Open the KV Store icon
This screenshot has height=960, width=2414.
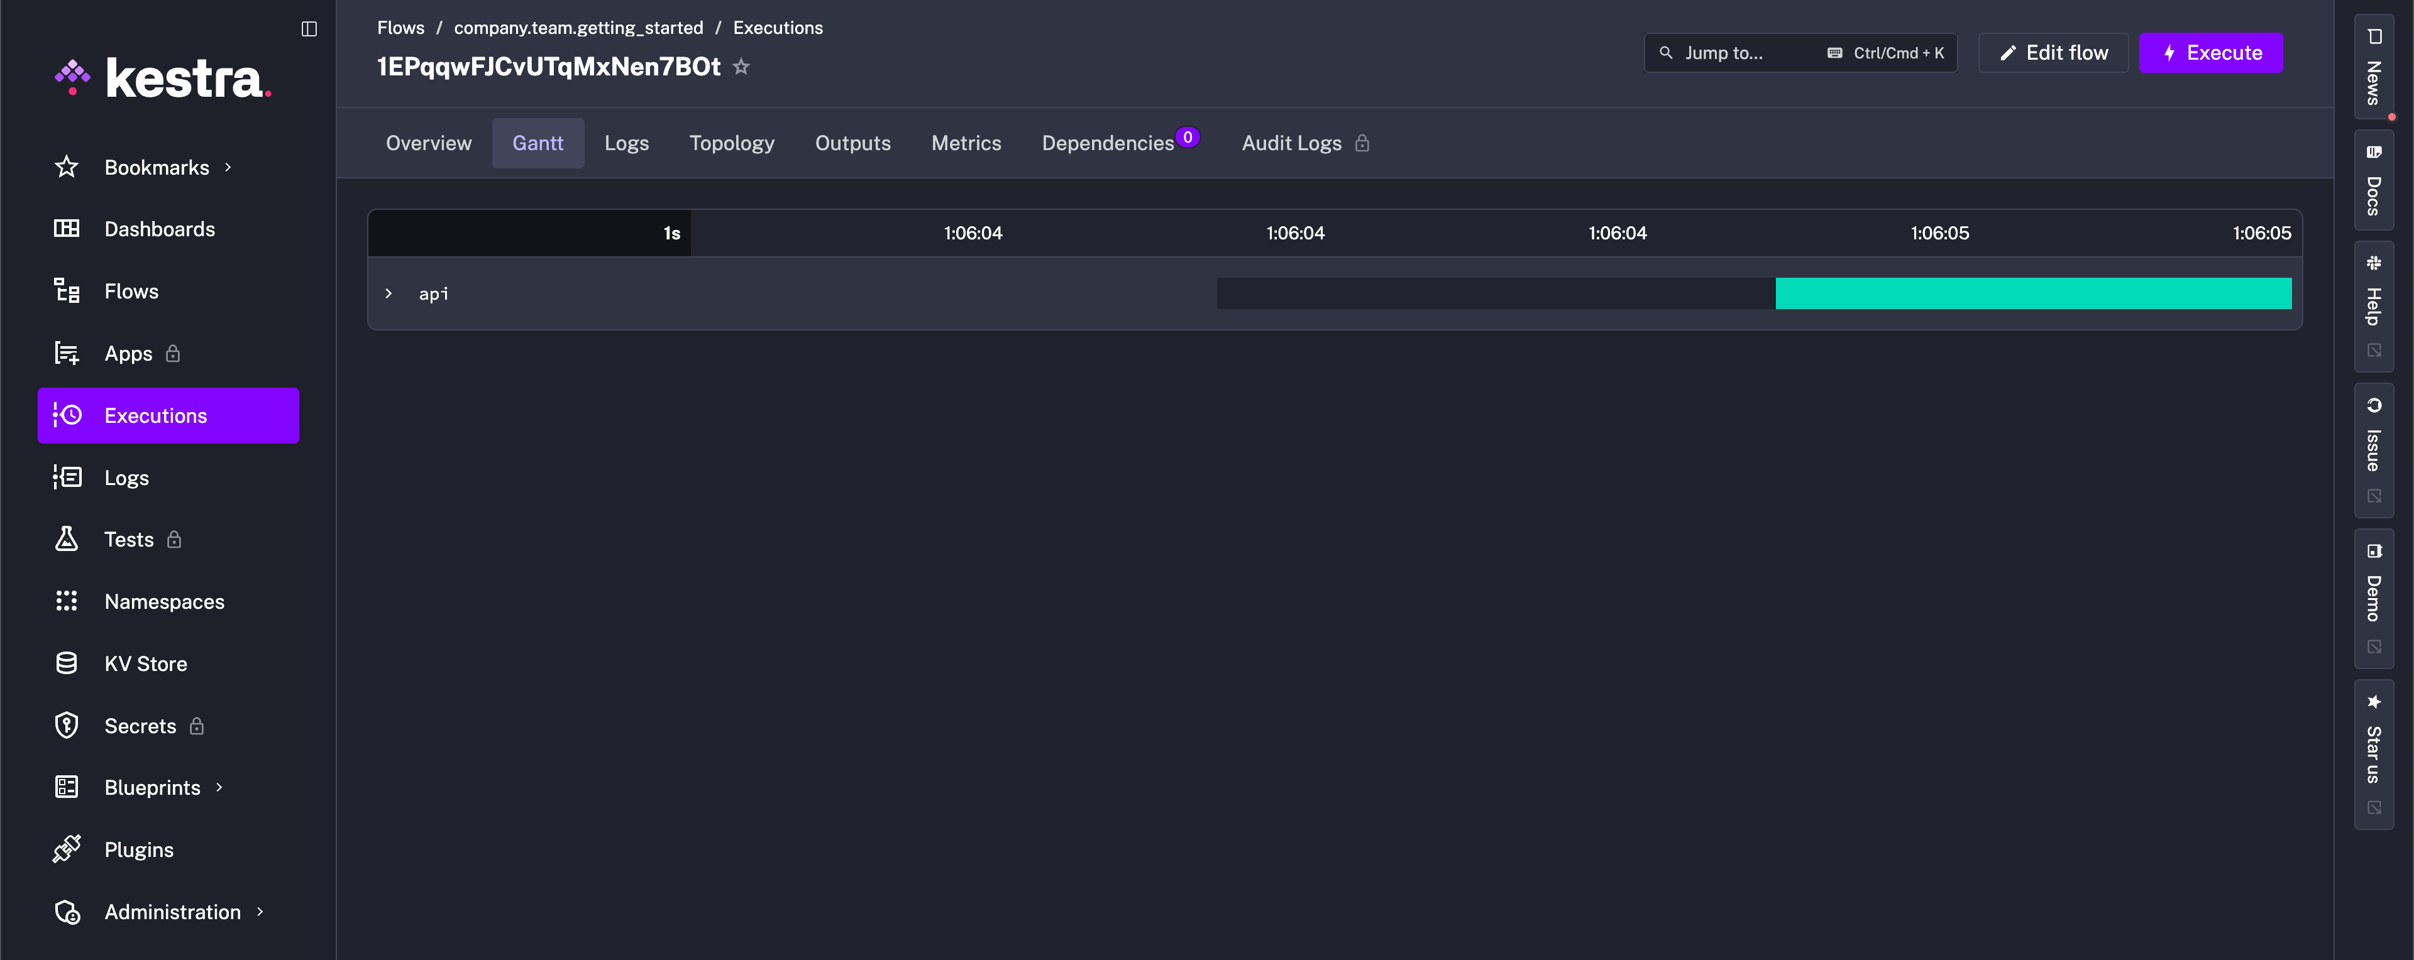coord(67,663)
